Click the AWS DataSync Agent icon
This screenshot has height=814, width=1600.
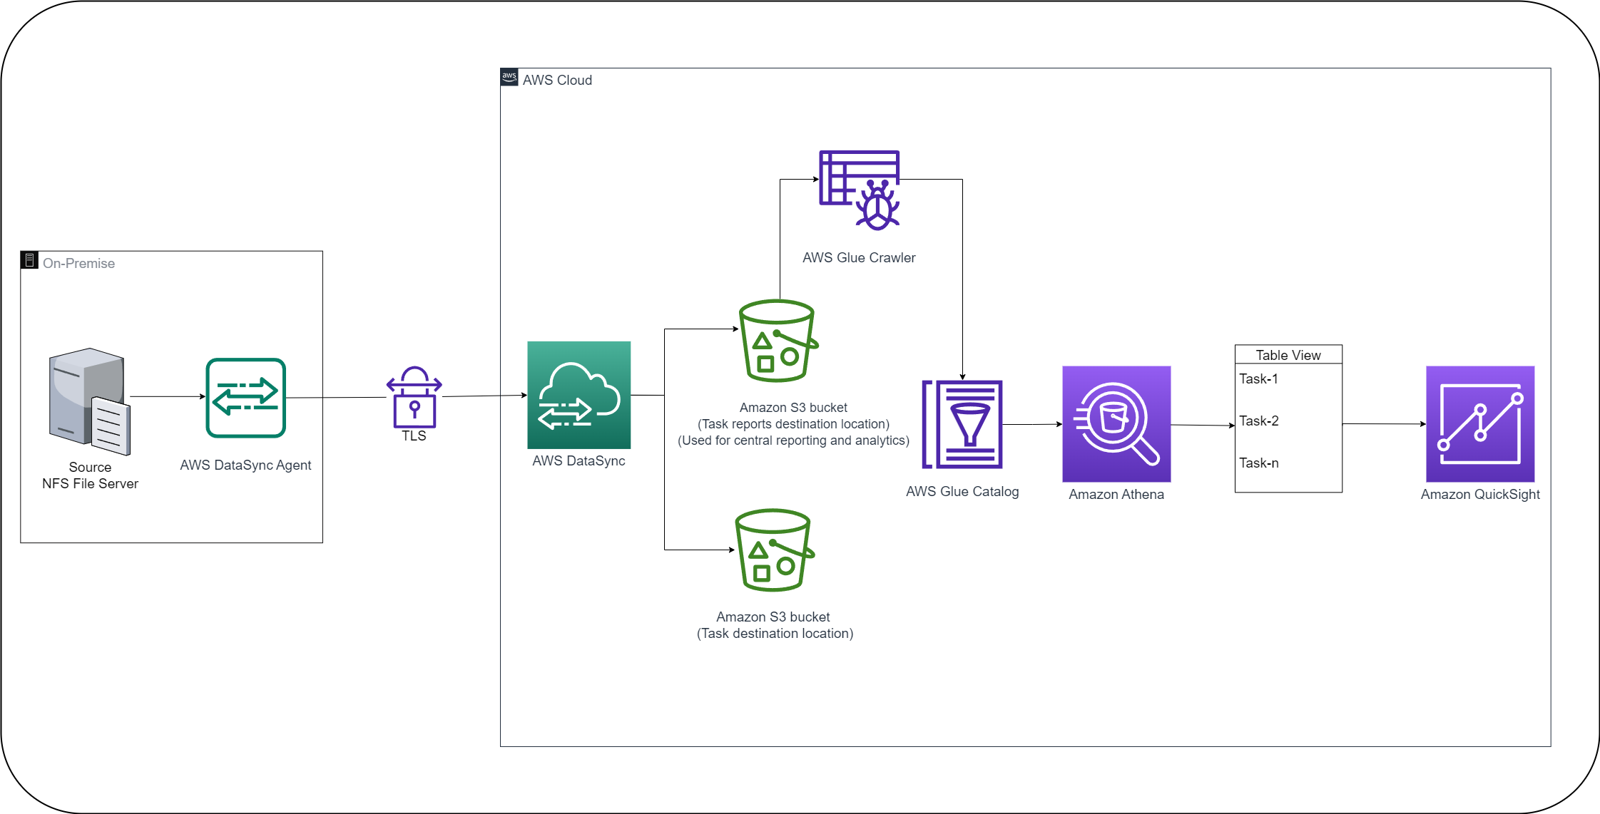(245, 398)
